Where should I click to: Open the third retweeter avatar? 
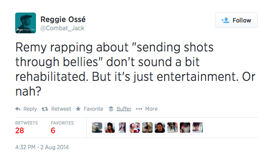click(x=122, y=128)
